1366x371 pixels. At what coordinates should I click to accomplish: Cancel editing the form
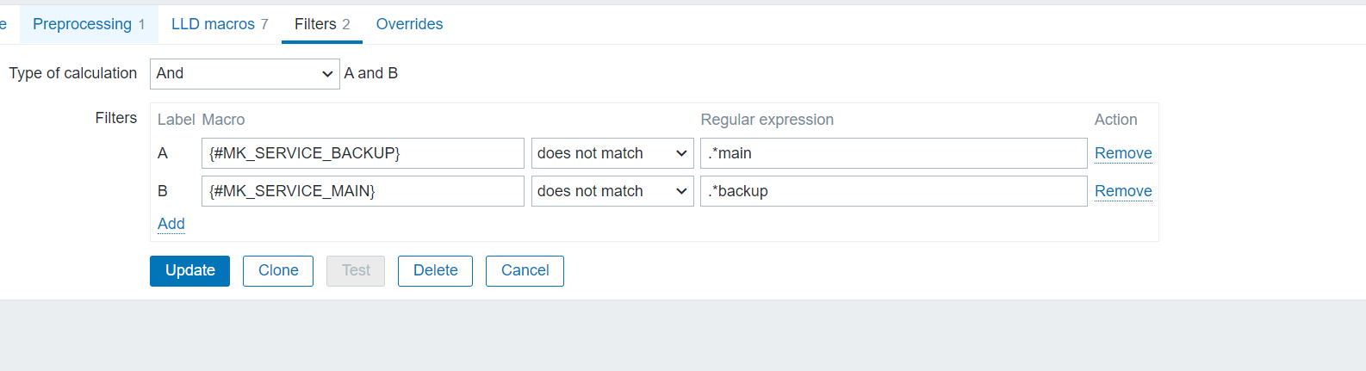coord(525,270)
